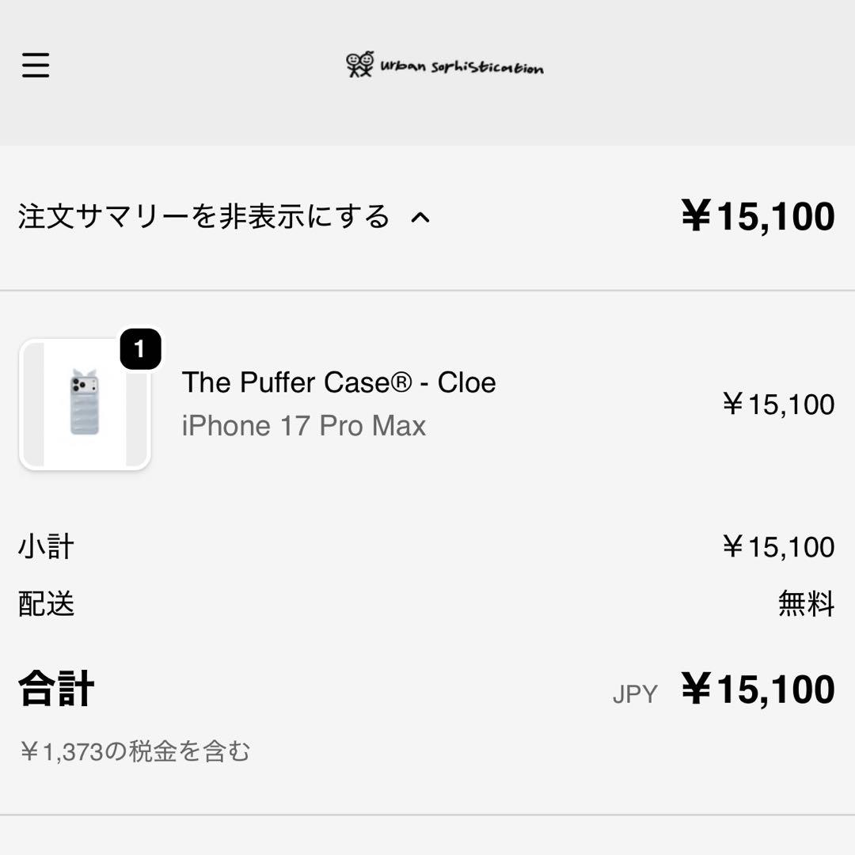Click the final total ¥15,100 amount

[758, 690]
